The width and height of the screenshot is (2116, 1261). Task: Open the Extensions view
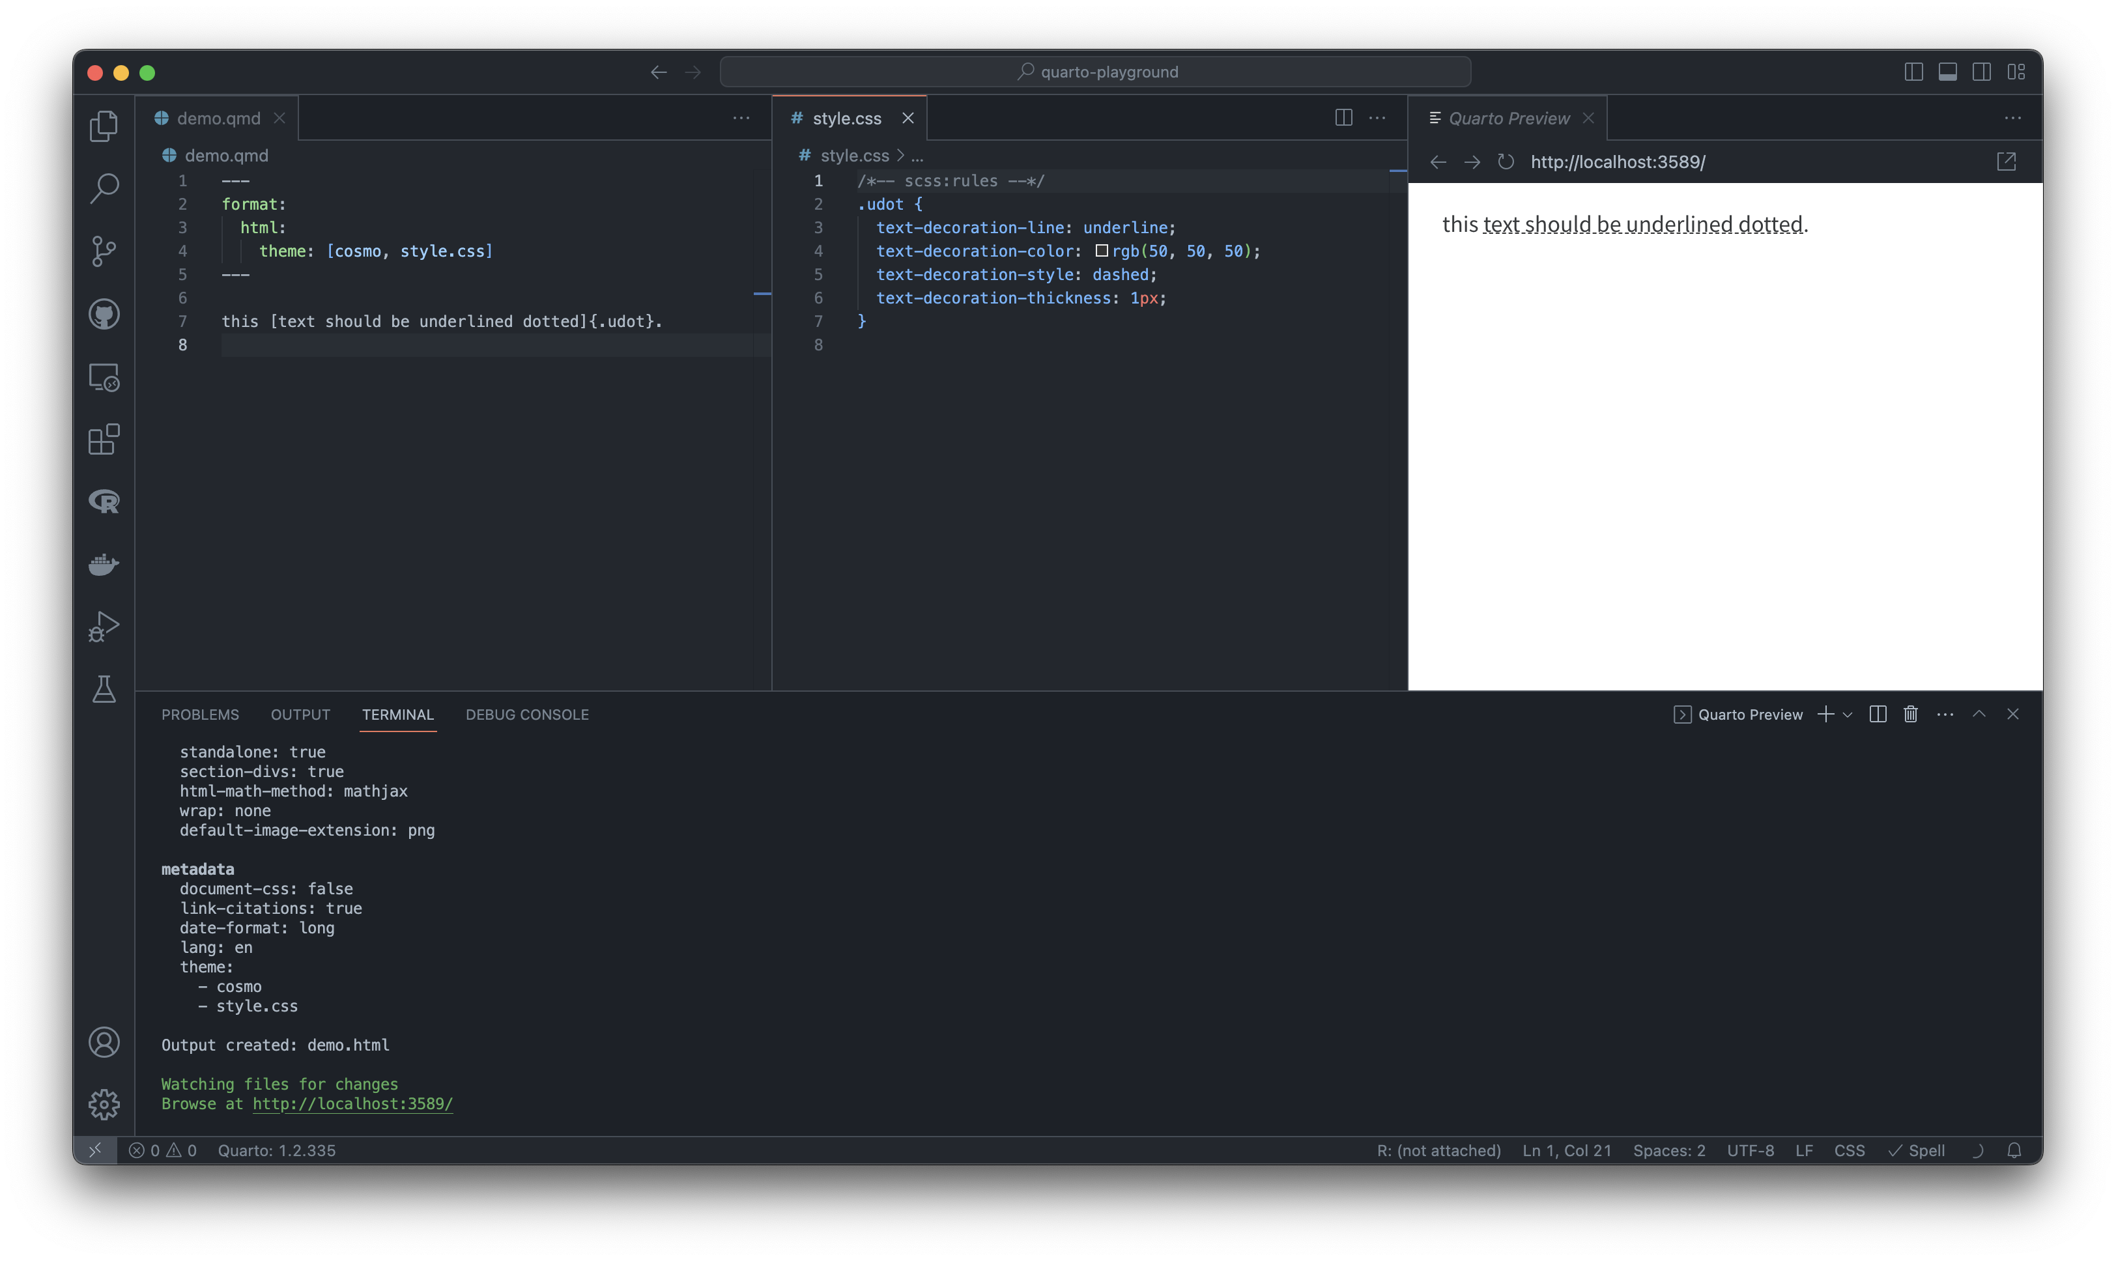(104, 439)
